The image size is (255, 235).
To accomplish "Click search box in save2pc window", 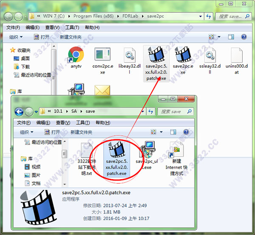I will click(x=233, y=16).
